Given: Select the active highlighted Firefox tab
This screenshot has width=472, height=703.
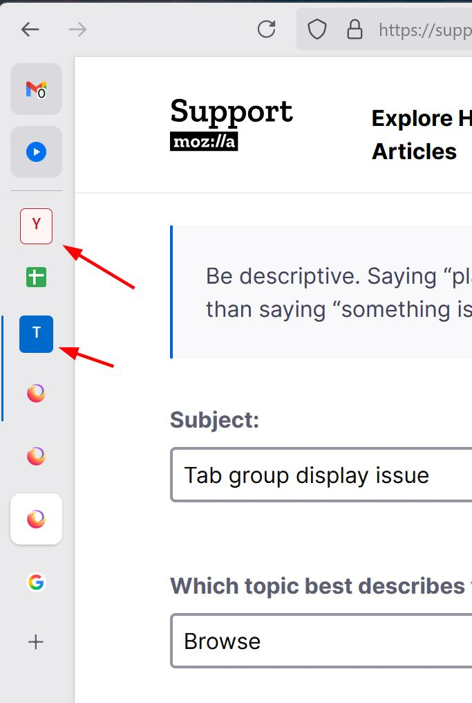Looking at the screenshot, I should (x=36, y=519).
